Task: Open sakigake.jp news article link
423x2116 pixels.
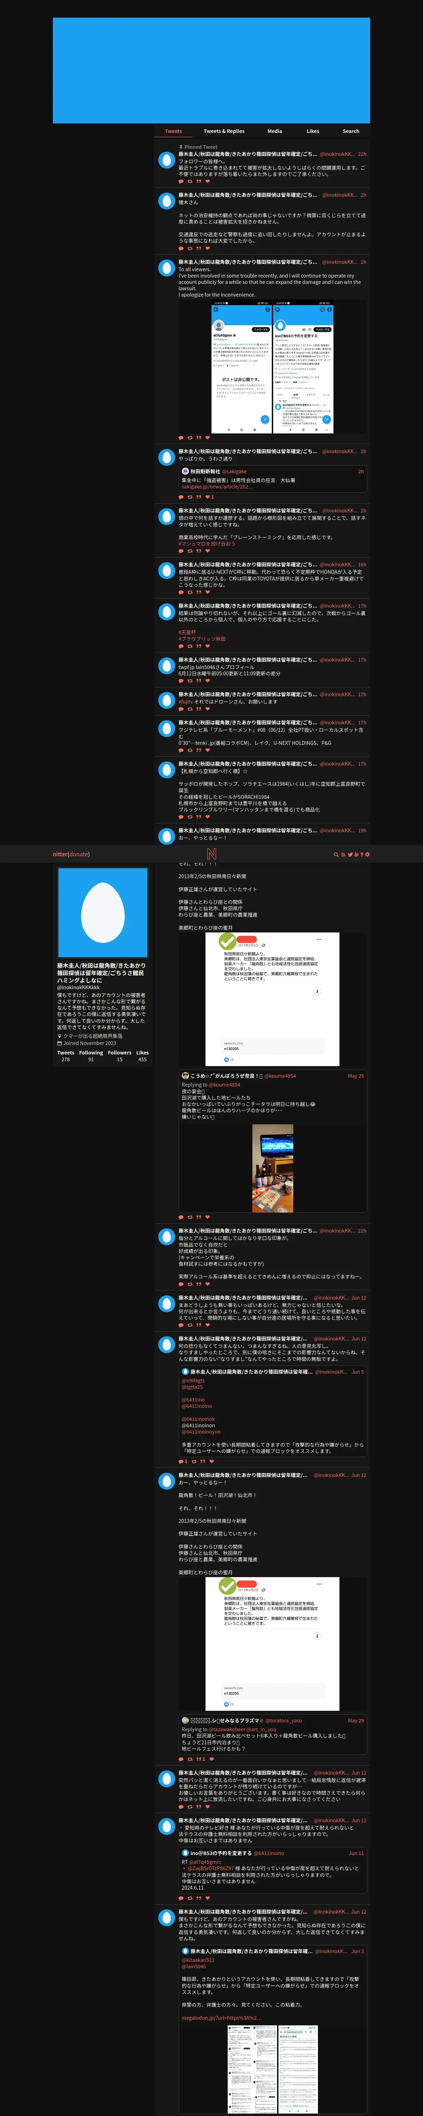Action: 217,487
